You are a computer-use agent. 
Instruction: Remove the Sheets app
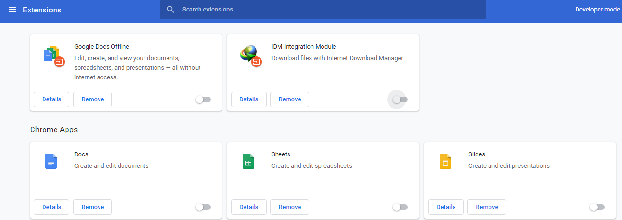(x=290, y=207)
